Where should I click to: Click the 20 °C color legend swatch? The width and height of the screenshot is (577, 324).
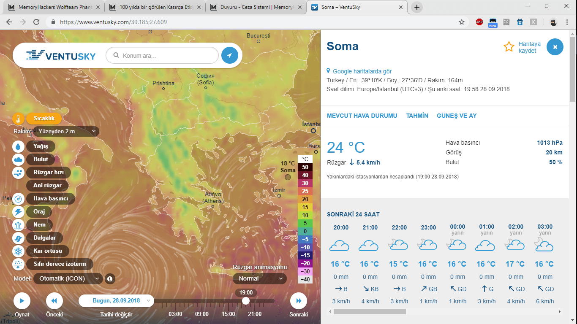click(305, 199)
